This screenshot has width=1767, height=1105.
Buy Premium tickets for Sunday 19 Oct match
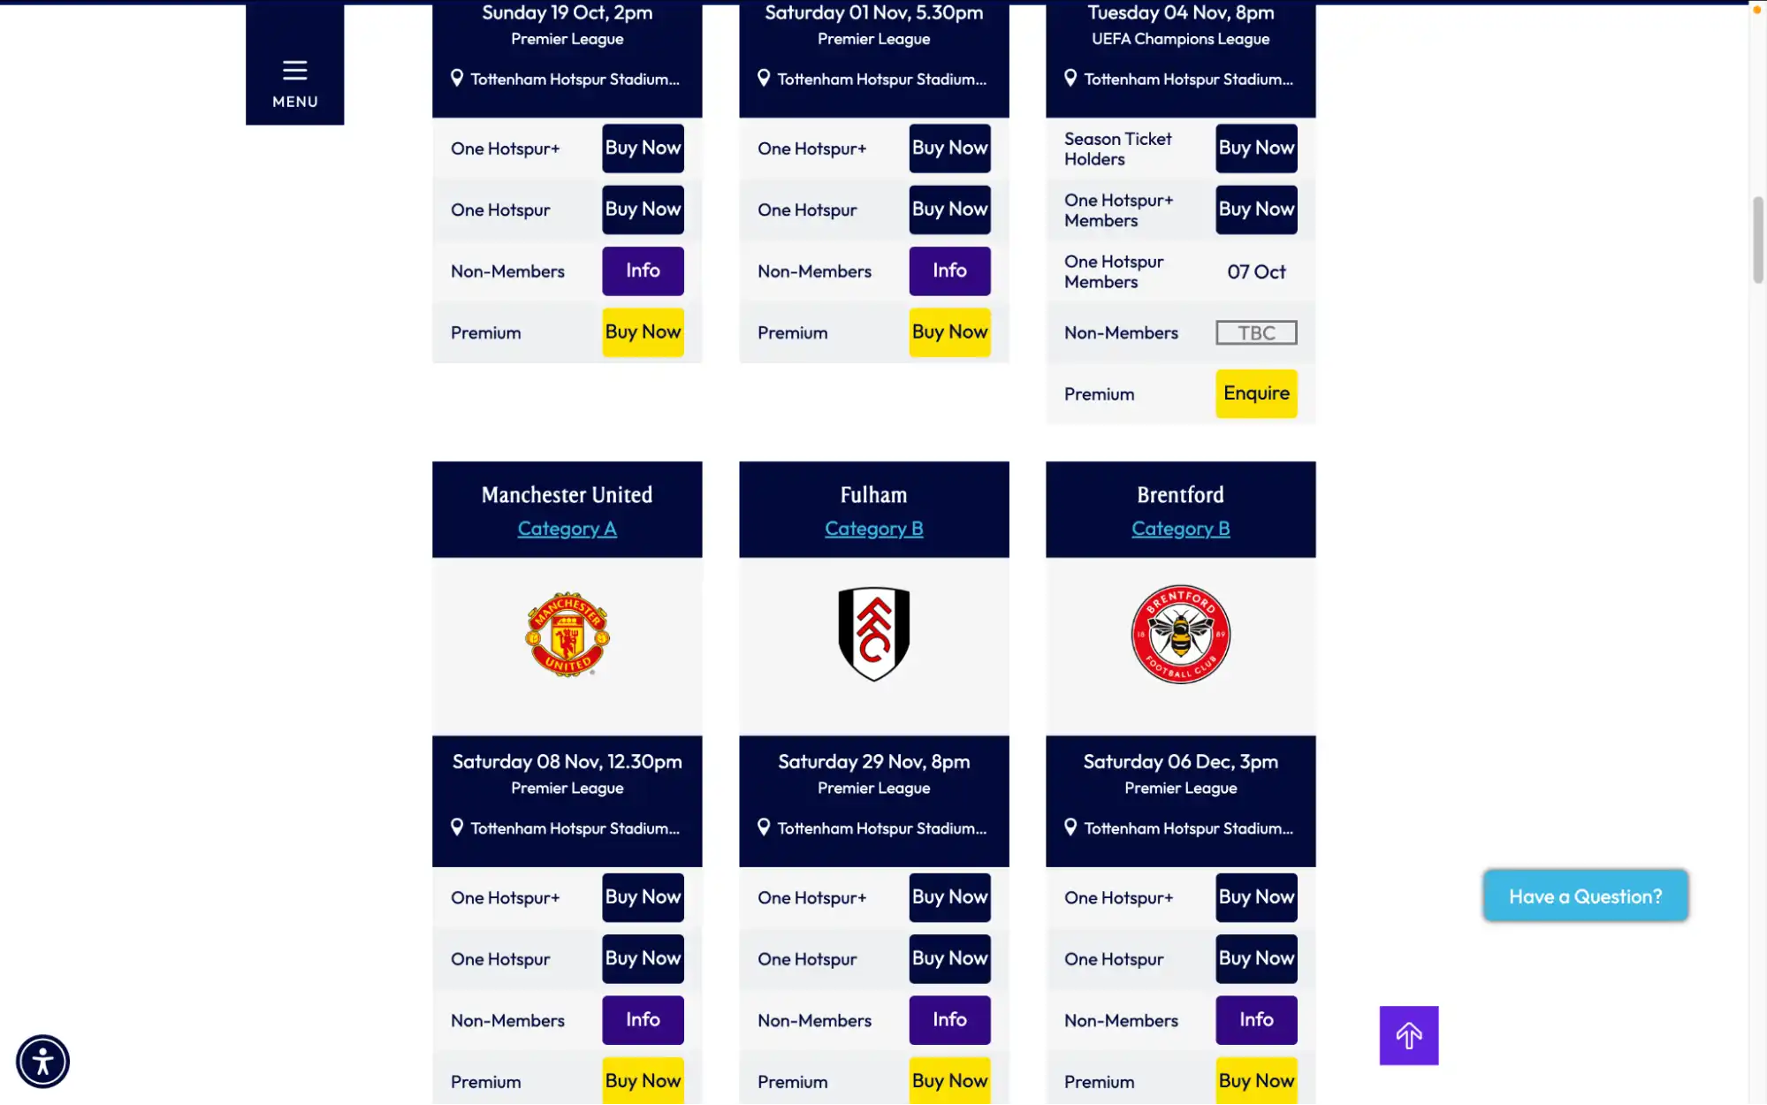pyautogui.click(x=643, y=331)
